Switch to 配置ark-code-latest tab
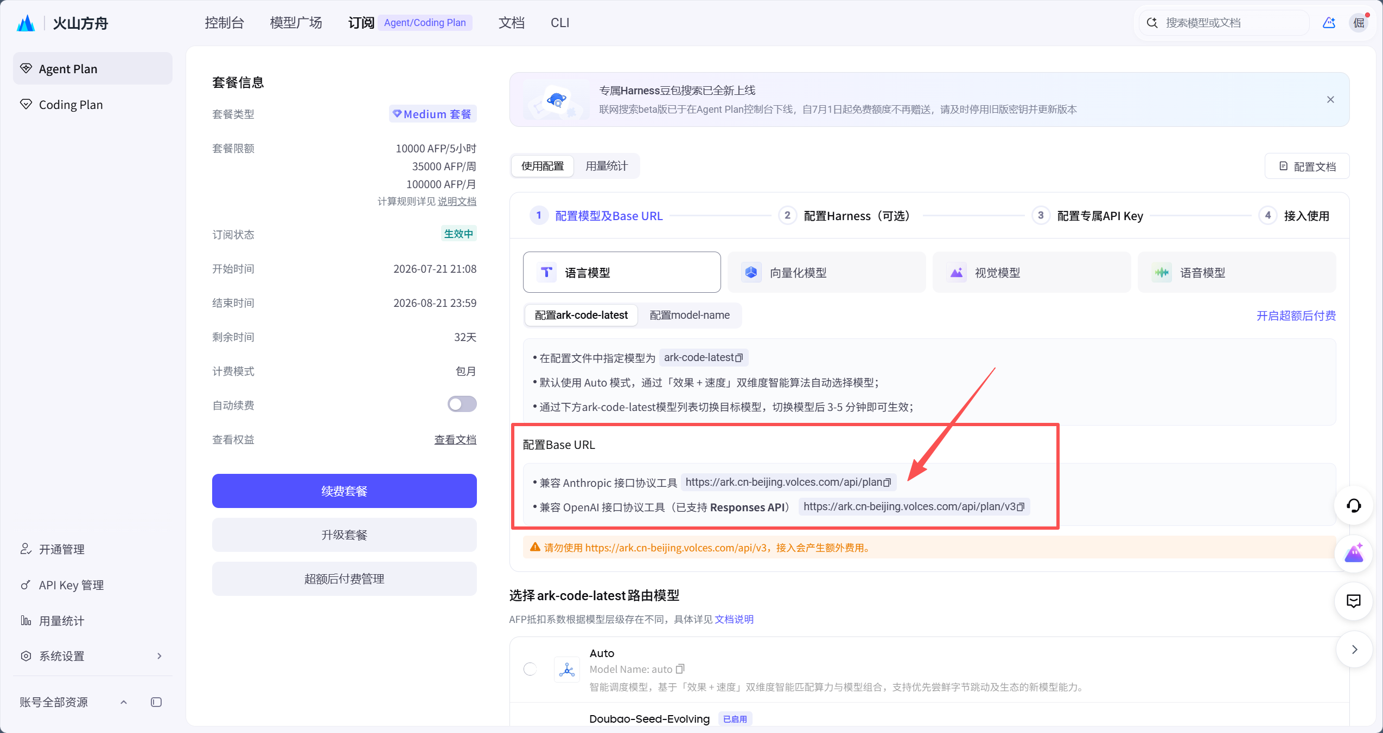This screenshot has height=733, width=1383. [581, 315]
